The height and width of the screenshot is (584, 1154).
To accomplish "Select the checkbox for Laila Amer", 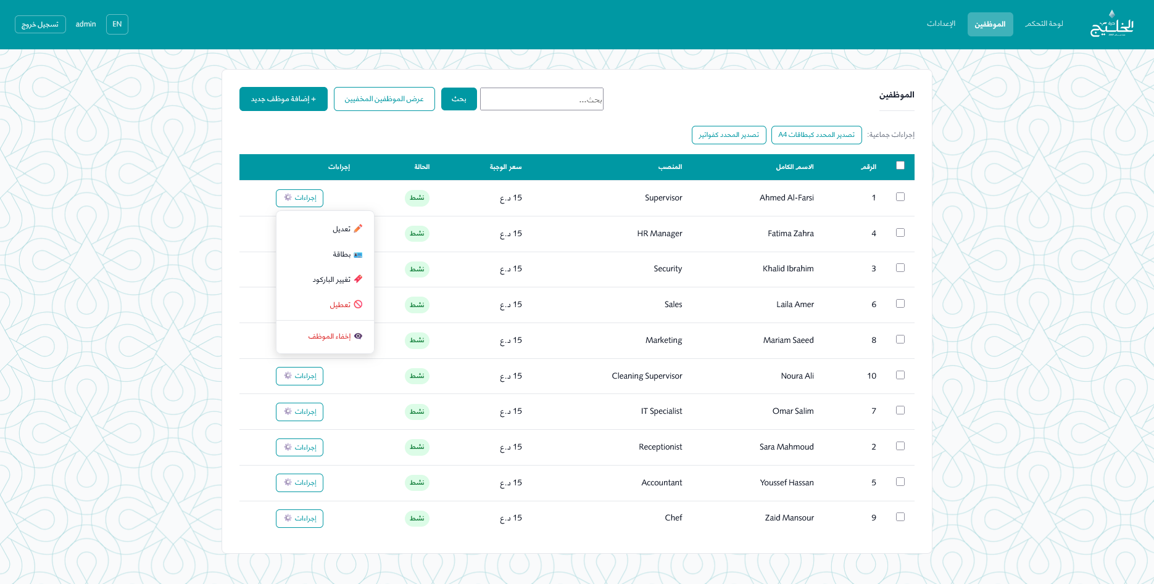I will tap(900, 304).
